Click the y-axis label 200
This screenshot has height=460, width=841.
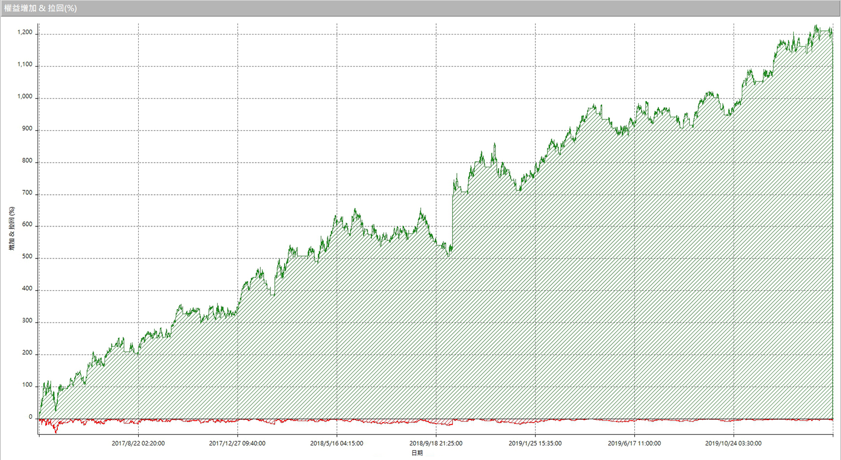[27, 353]
